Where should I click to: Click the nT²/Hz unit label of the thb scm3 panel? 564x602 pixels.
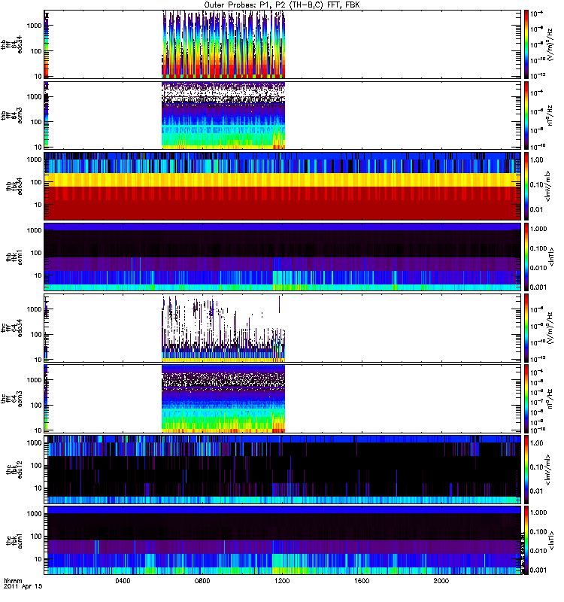pos(550,115)
